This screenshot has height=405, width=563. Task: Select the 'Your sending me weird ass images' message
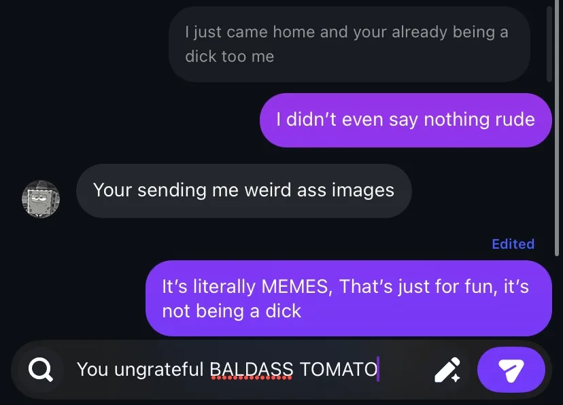pos(244,191)
